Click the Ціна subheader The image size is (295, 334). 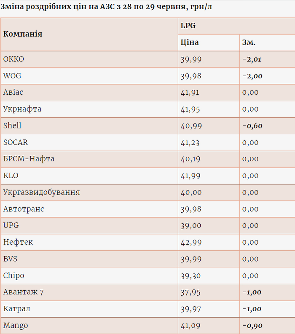click(x=190, y=43)
